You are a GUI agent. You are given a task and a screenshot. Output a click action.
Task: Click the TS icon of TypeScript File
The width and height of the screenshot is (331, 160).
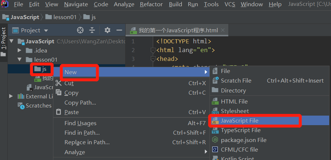(x=215, y=130)
